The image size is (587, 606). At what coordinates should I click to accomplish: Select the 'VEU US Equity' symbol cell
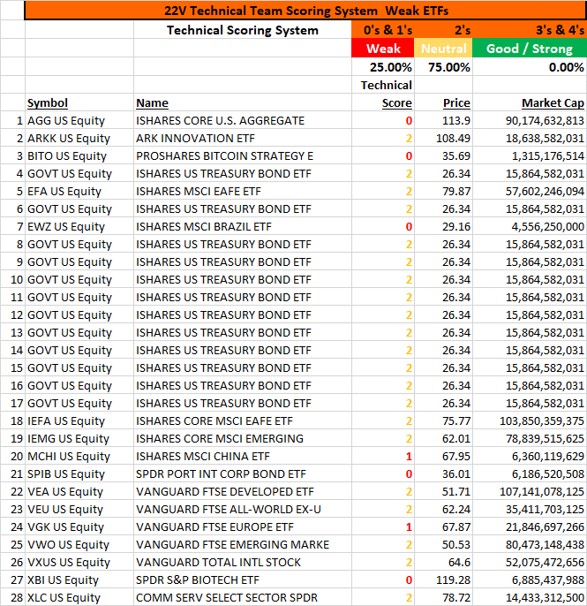click(79, 510)
